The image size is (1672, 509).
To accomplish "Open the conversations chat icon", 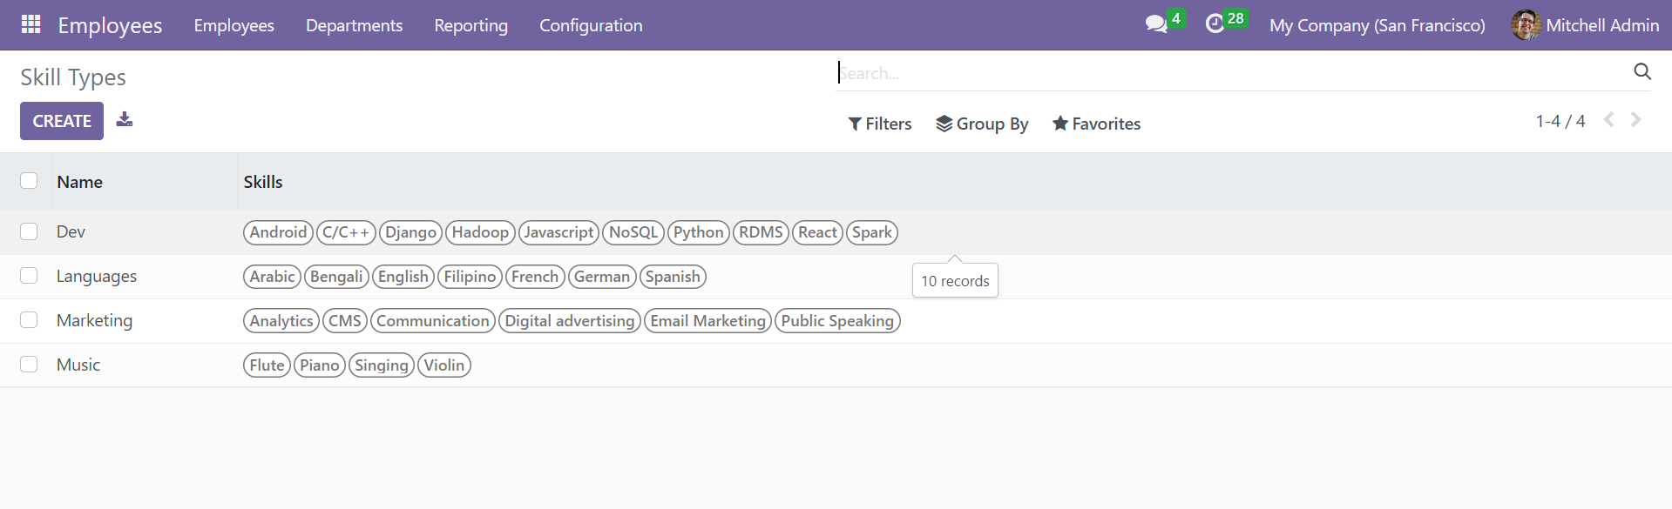I will [1156, 24].
